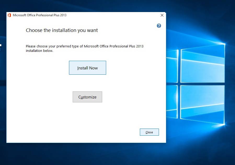Click the heading 'Choose the installation you want'
This screenshot has height=165, width=235.
click(x=62, y=30)
